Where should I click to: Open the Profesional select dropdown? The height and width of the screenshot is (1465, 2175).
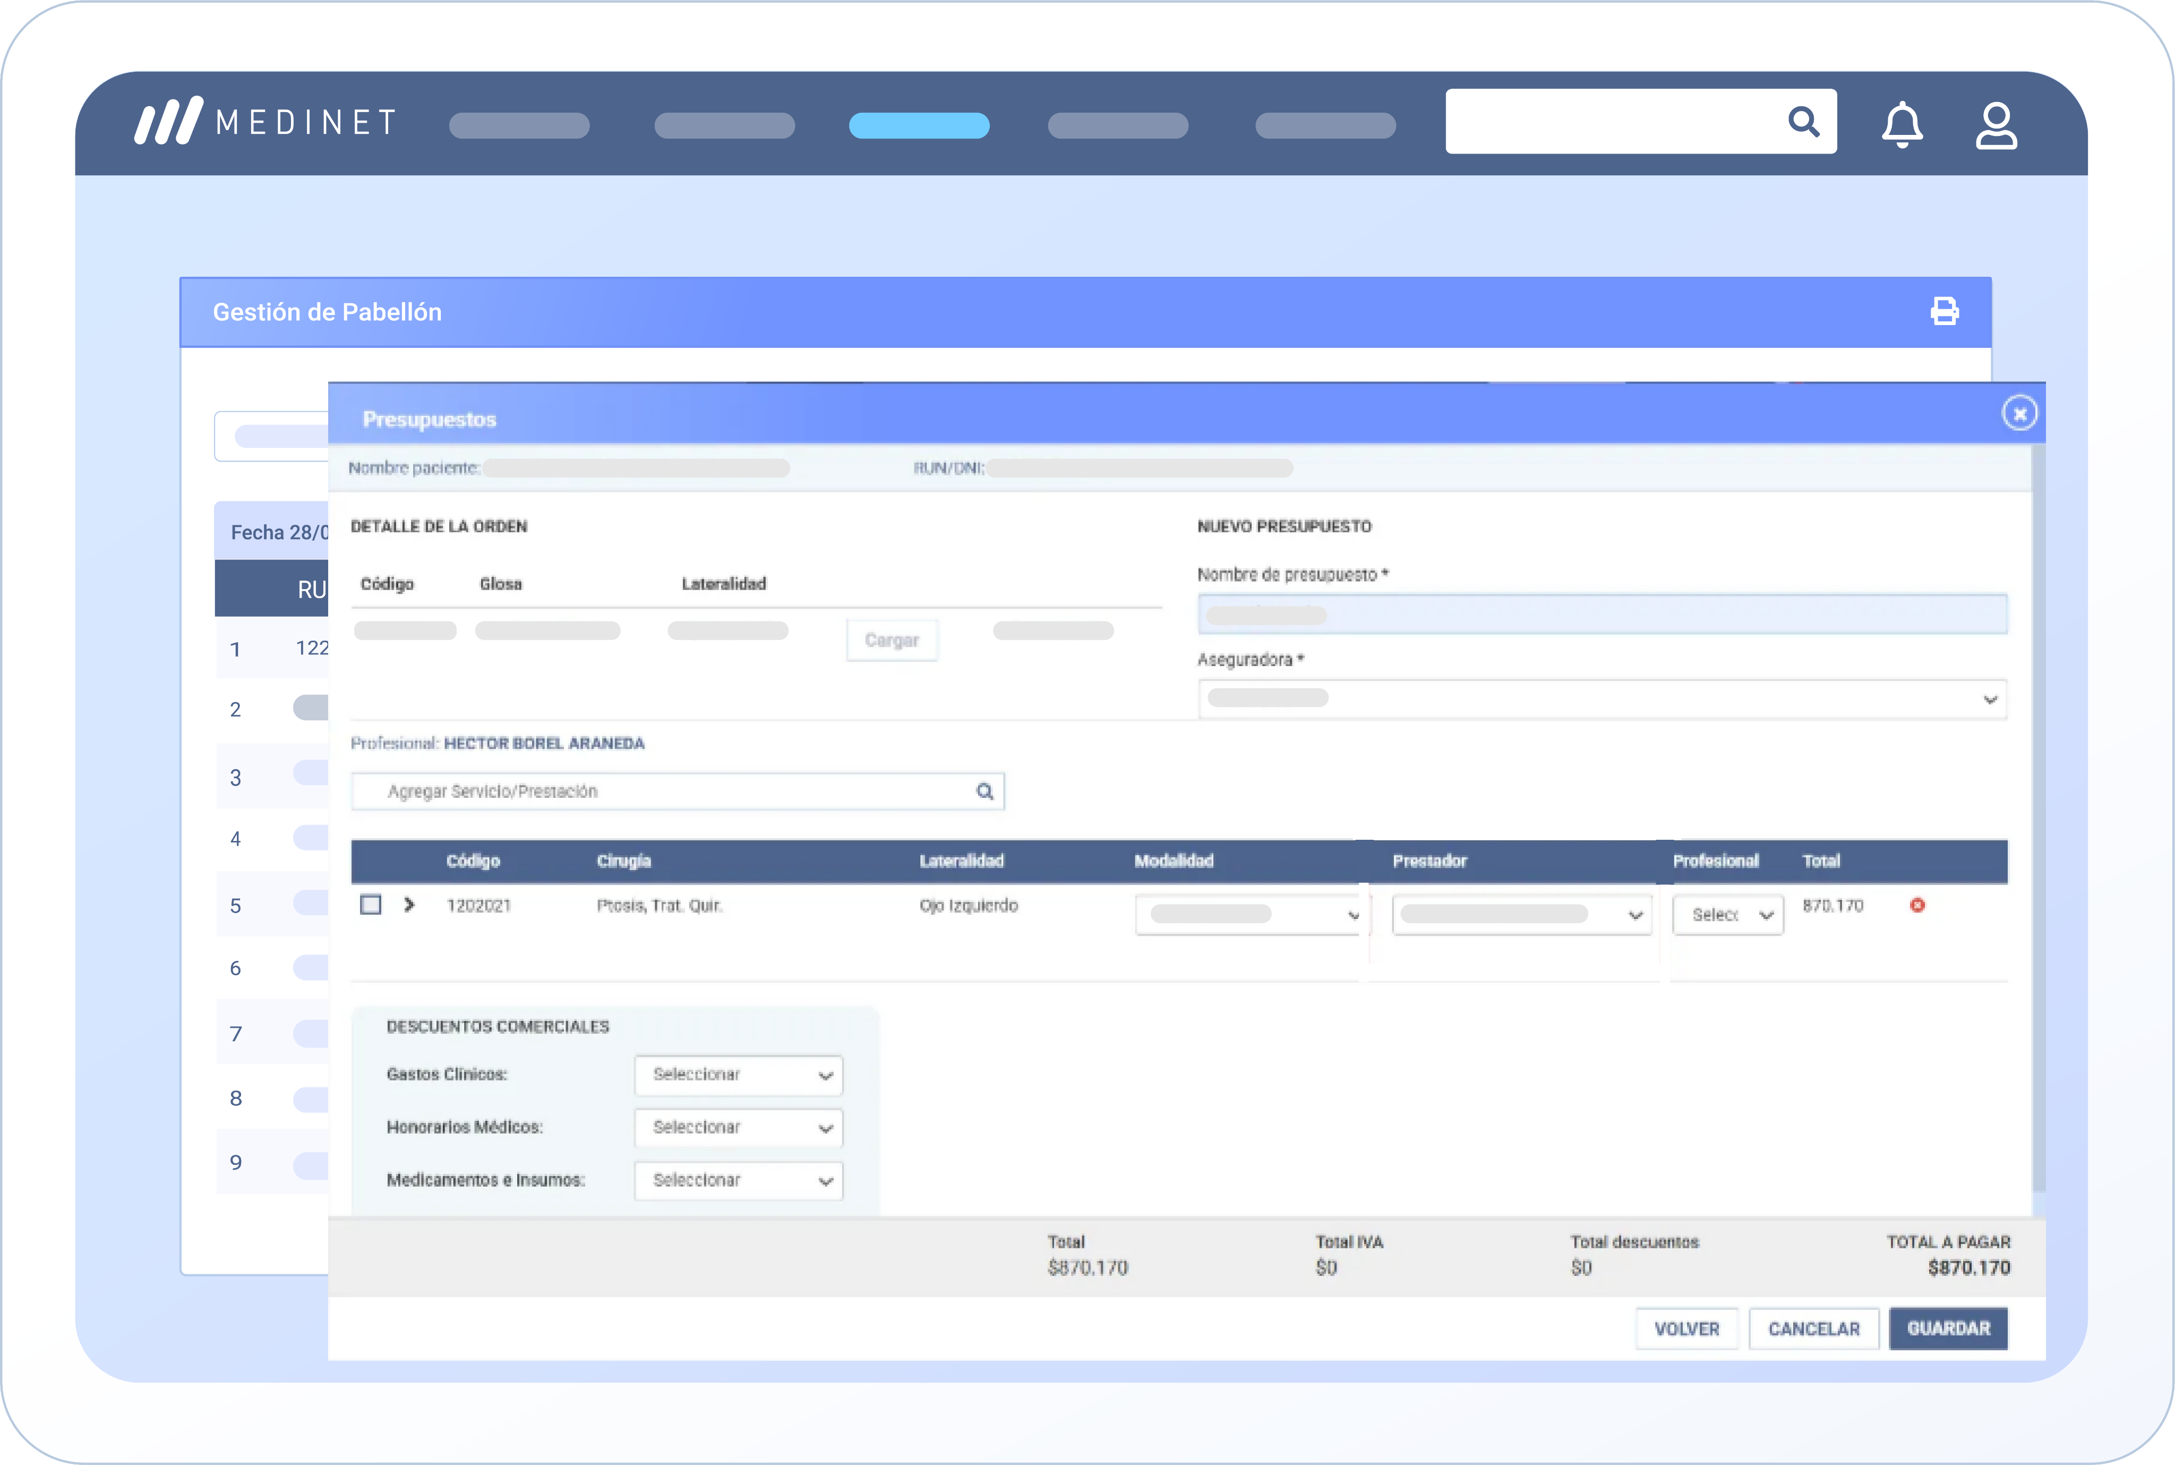[1728, 915]
